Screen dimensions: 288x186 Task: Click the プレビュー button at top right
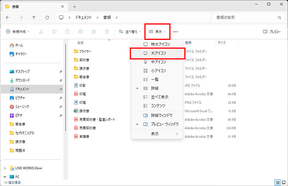pos(272,32)
